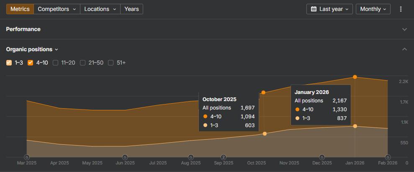Expand the Performance section
The height and width of the screenshot is (172, 414).
(x=404, y=29)
